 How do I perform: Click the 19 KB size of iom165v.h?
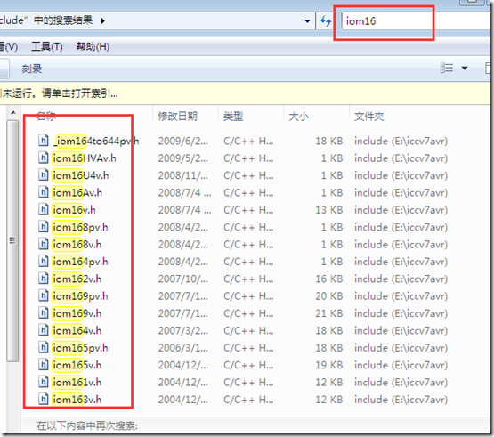(x=329, y=365)
